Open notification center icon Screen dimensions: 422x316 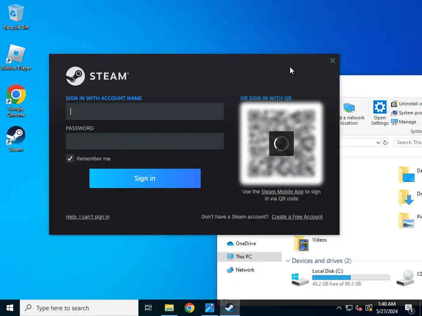(409, 308)
